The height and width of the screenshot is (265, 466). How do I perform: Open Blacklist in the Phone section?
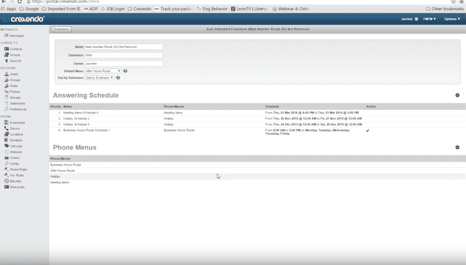(15, 181)
